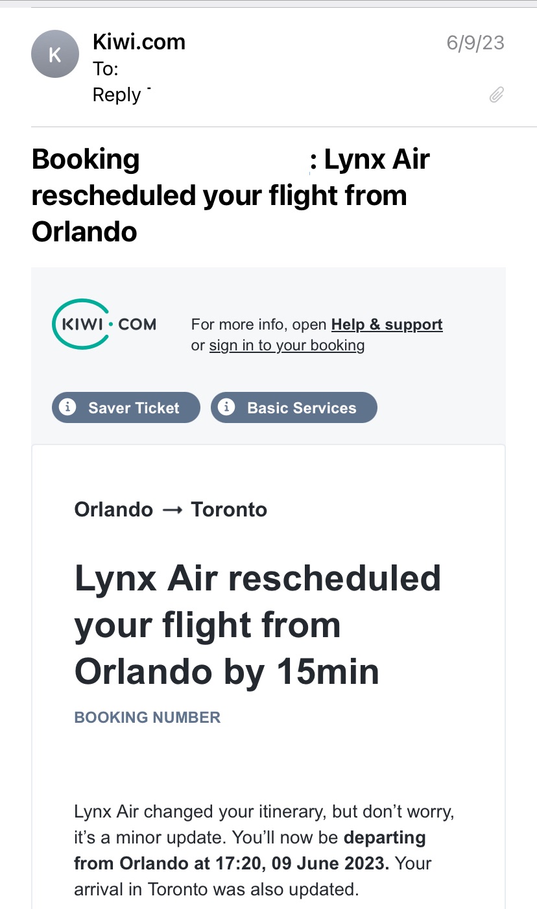Select the Kiwi.com sender name
Viewport: 537px width, 909px height.
(x=139, y=42)
